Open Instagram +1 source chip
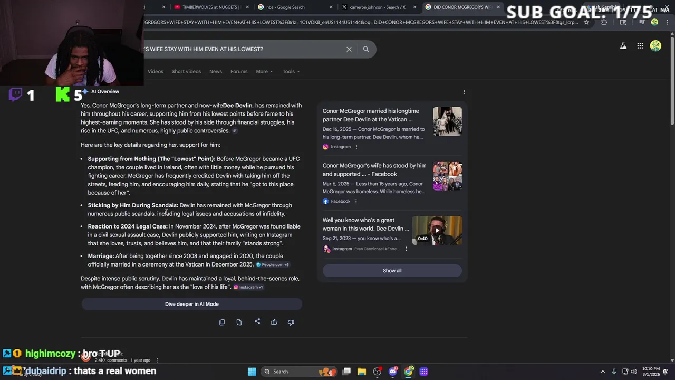 (x=248, y=287)
